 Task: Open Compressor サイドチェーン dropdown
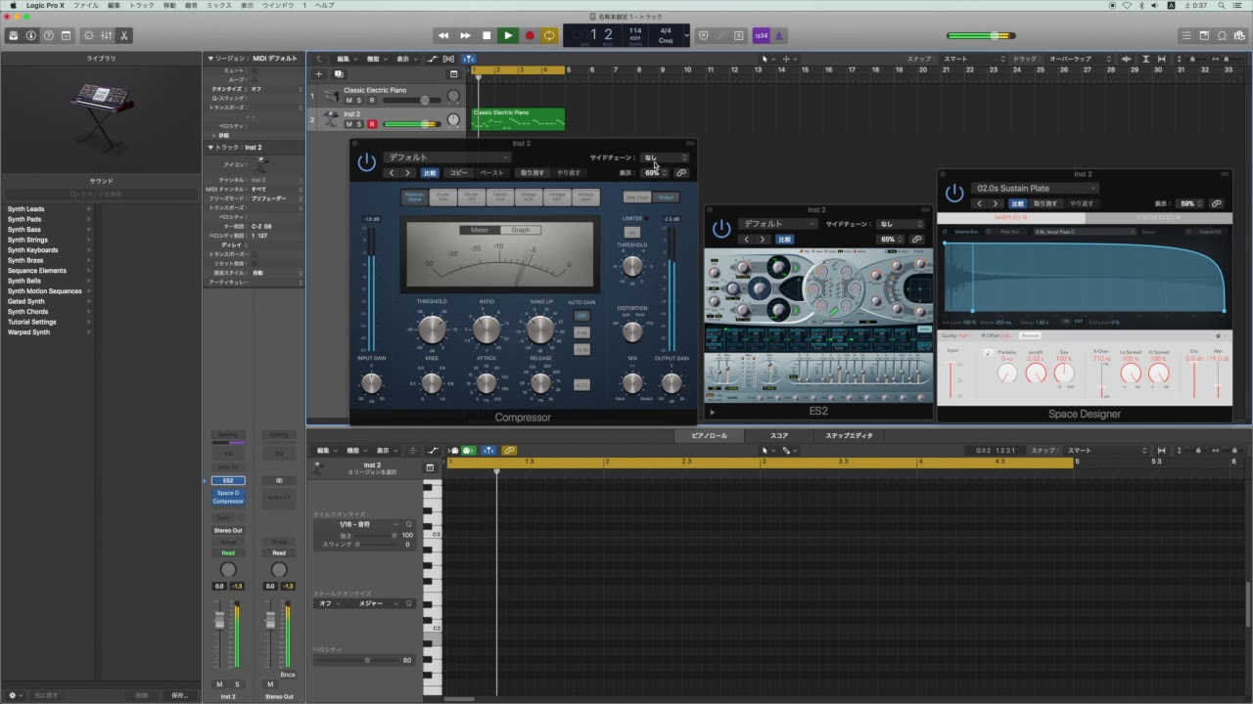(665, 157)
